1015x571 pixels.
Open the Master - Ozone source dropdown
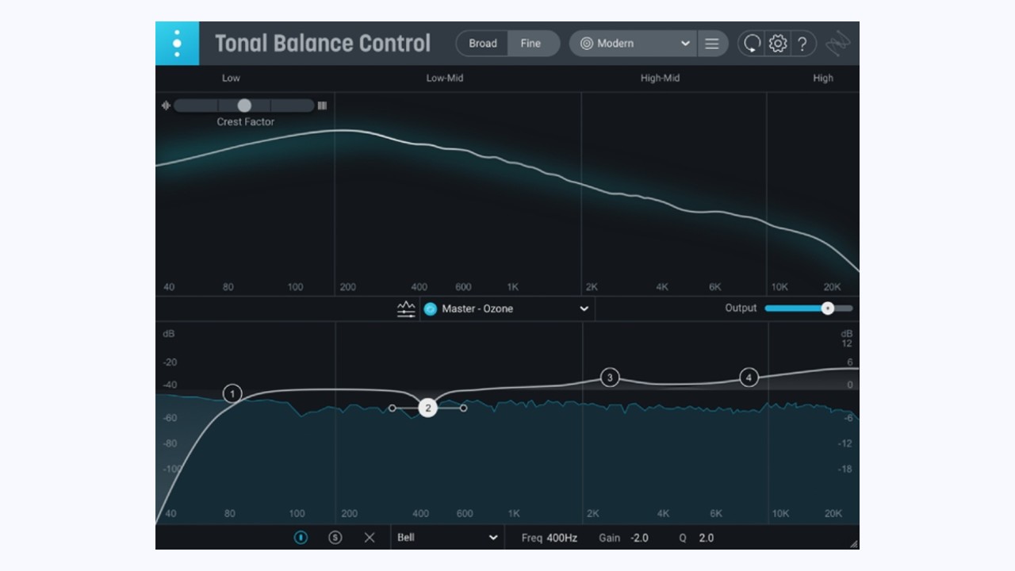pyautogui.click(x=507, y=308)
